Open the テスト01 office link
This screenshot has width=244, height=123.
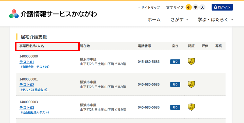point(27,62)
